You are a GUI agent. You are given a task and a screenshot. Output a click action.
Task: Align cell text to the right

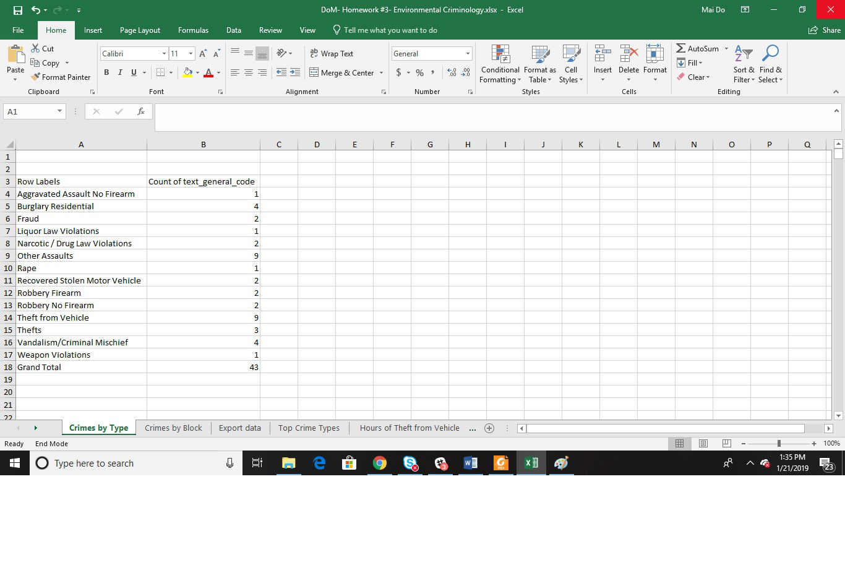coord(262,72)
